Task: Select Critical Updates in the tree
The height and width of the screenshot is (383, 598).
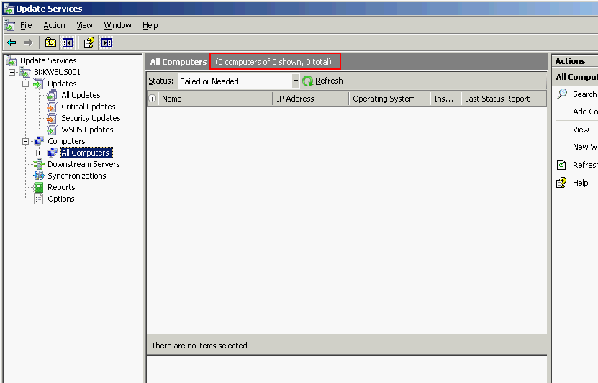Action: pyautogui.click(x=89, y=107)
